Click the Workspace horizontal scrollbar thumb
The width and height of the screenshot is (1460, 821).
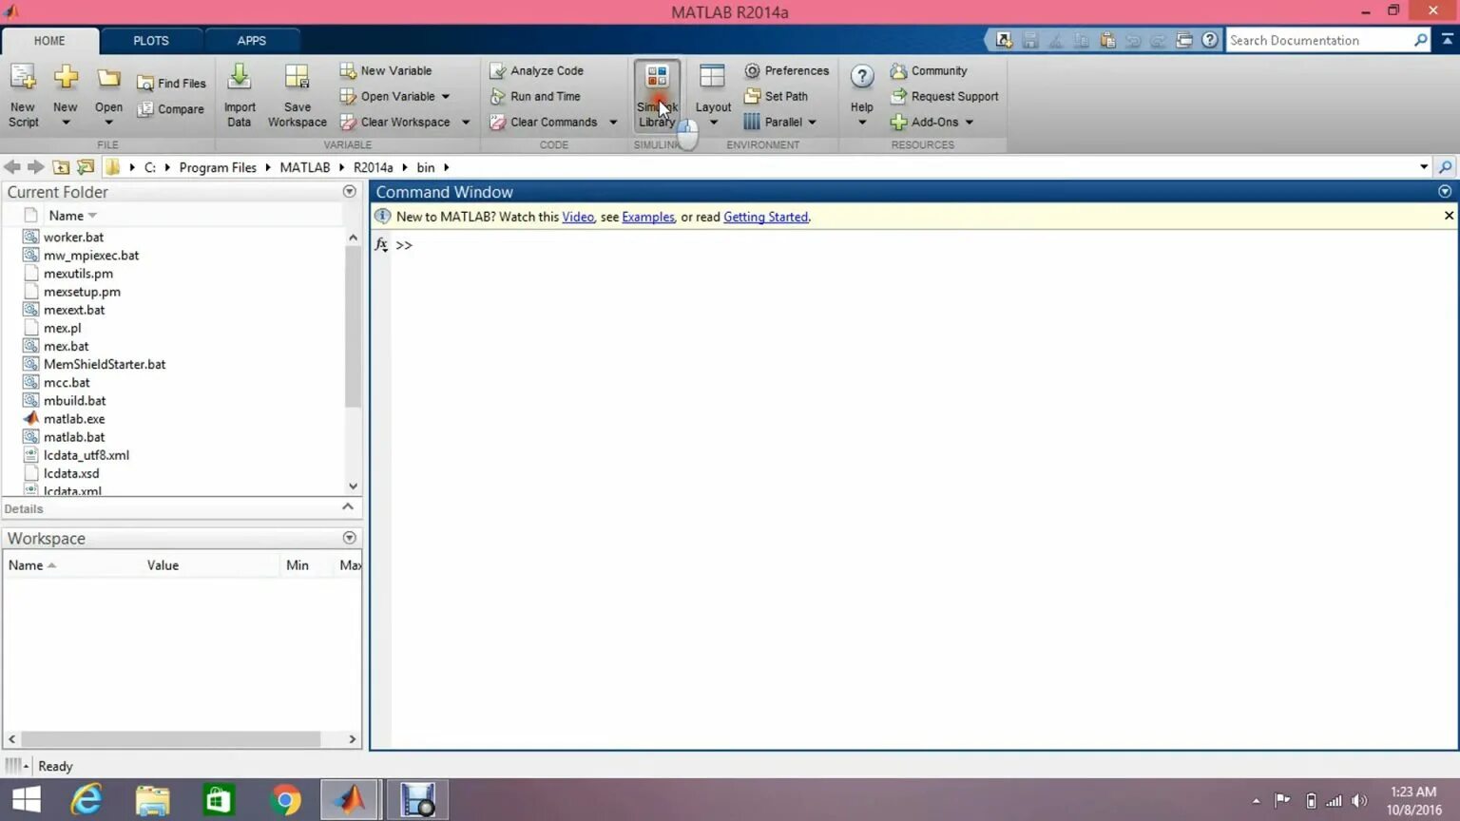(171, 739)
